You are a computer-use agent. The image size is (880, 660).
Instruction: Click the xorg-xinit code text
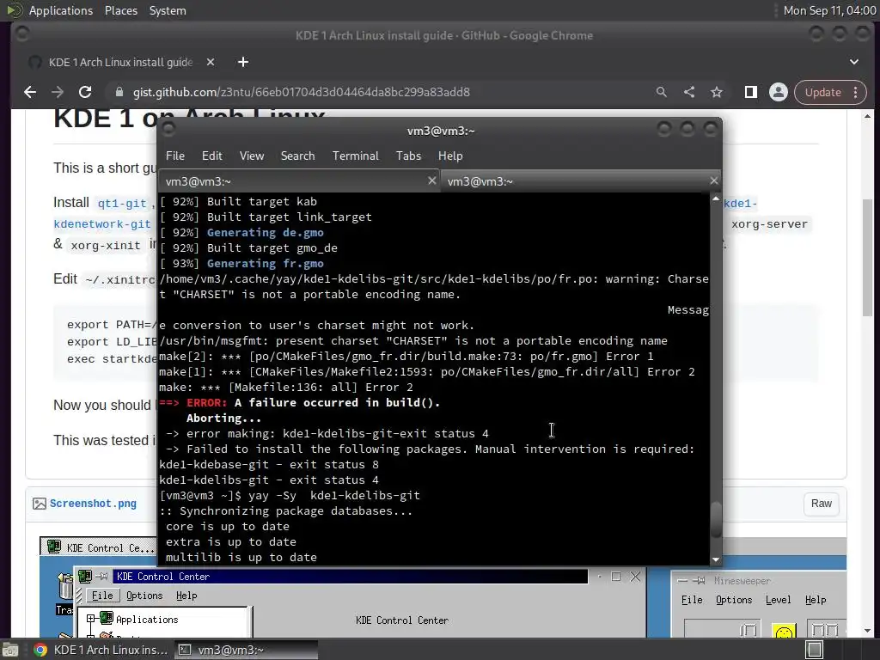tap(106, 245)
